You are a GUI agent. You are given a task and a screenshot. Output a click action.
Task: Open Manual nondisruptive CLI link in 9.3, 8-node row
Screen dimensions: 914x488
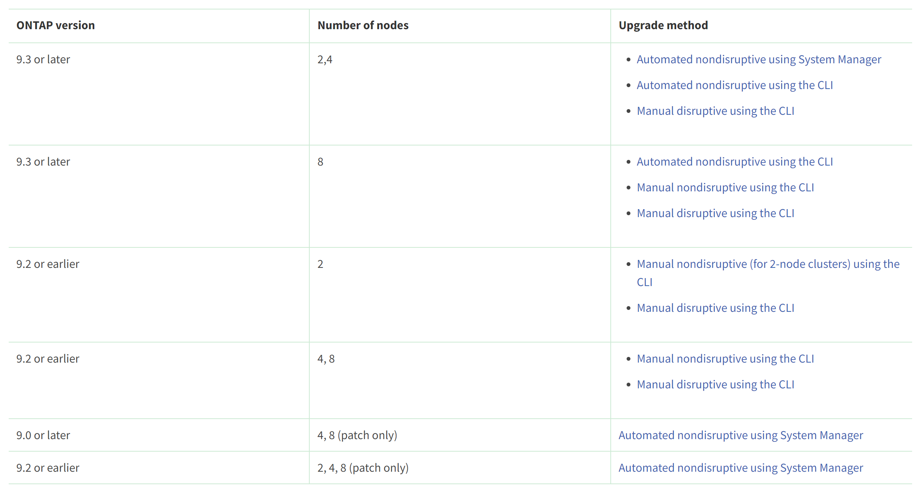tap(725, 188)
